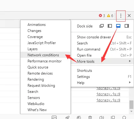Dock DevTools to the right side
This screenshot has height=119, width=134.
[127, 26]
